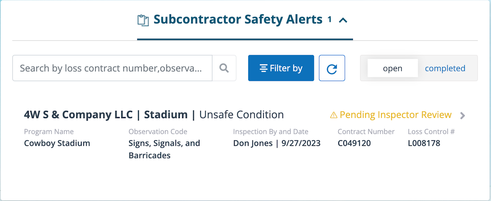The image size is (491, 201).
Task: Switch the status toggle to completed
Action: pos(445,68)
